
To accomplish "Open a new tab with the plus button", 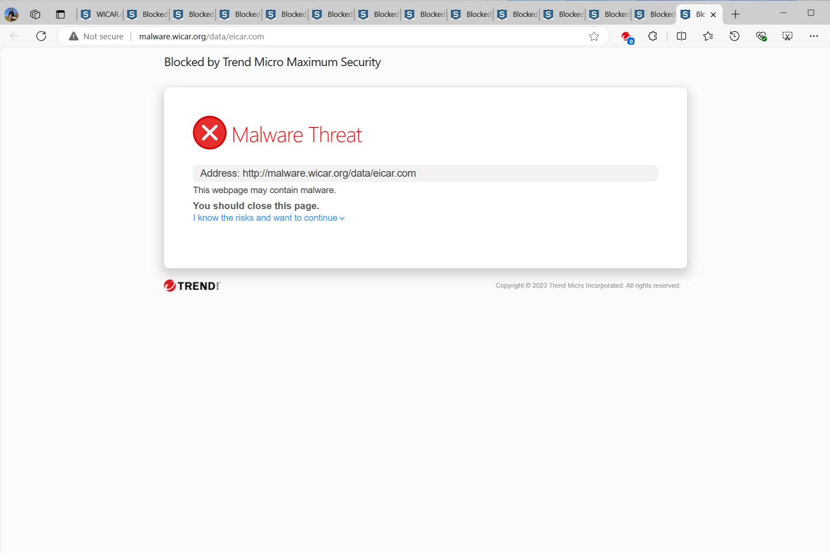I will [x=735, y=14].
